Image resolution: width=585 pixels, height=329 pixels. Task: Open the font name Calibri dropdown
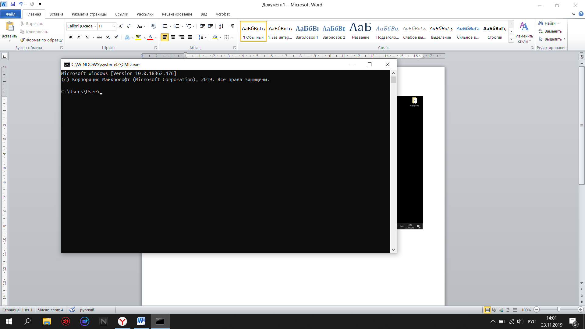[x=95, y=26]
